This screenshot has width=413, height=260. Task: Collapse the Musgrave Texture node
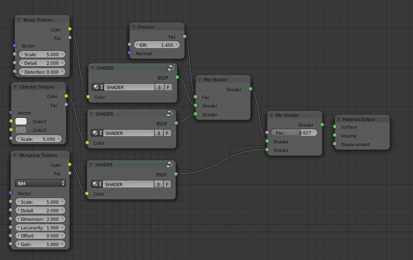14,155
